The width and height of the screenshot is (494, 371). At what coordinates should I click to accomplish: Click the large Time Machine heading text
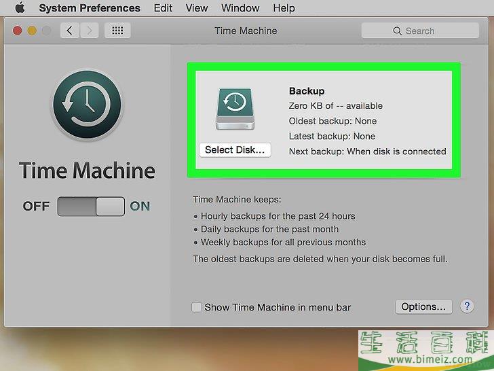pyautogui.click(x=88, y=171)
